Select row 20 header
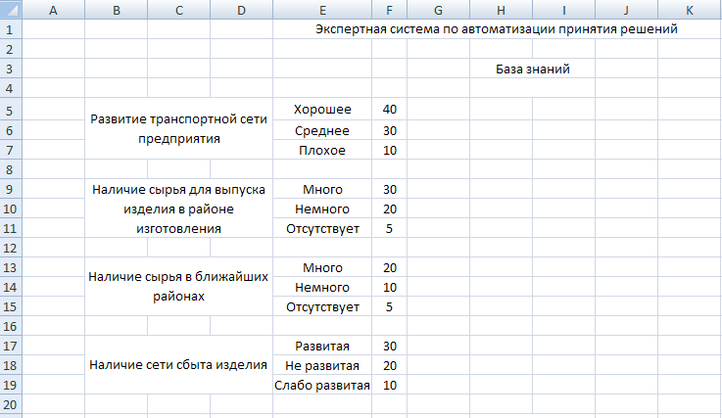The height and width of the screenshot is (418, 722). tap(11, 404)
